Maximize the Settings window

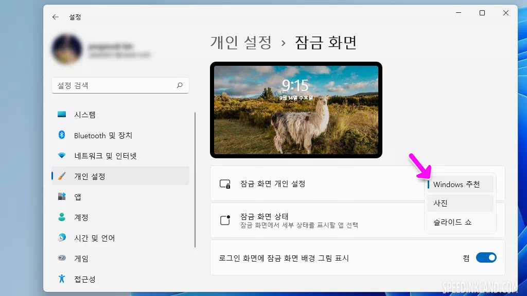point(482,13)
